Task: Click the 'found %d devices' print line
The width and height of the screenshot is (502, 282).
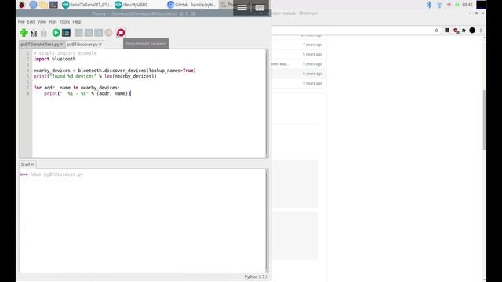Action: point(95,76)
